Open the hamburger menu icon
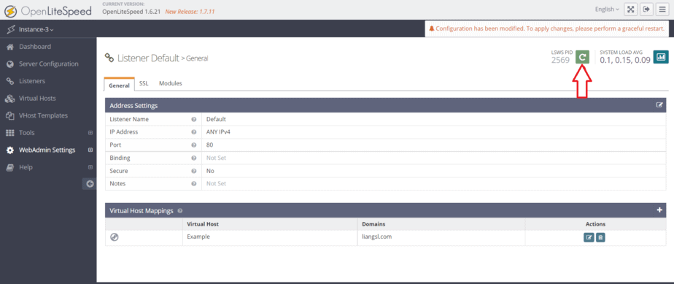The width and height of the screenshot is (674, 284). click(662, 9)
